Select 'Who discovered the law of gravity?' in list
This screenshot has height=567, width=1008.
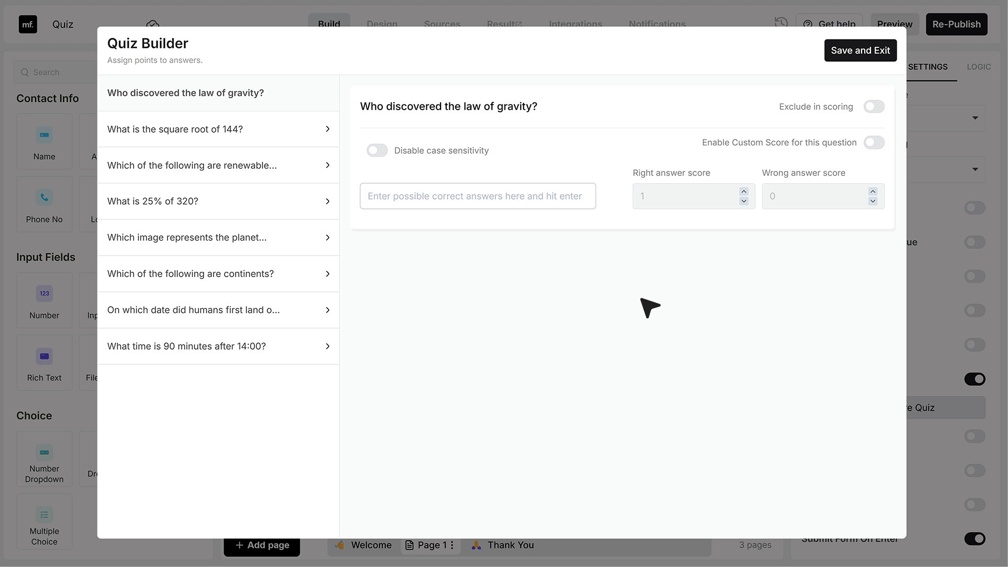click(218, 93)
